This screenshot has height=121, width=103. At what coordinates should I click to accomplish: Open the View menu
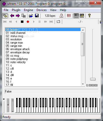tap(53, 10)
